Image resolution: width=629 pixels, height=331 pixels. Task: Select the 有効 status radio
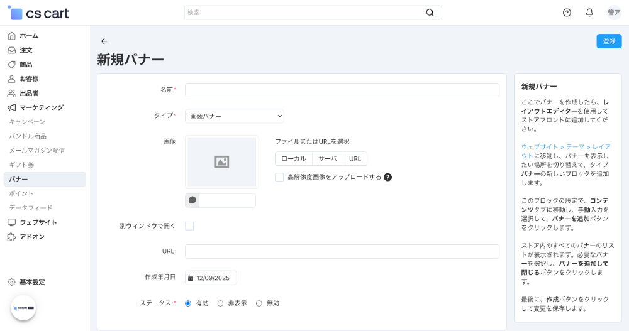187,303
